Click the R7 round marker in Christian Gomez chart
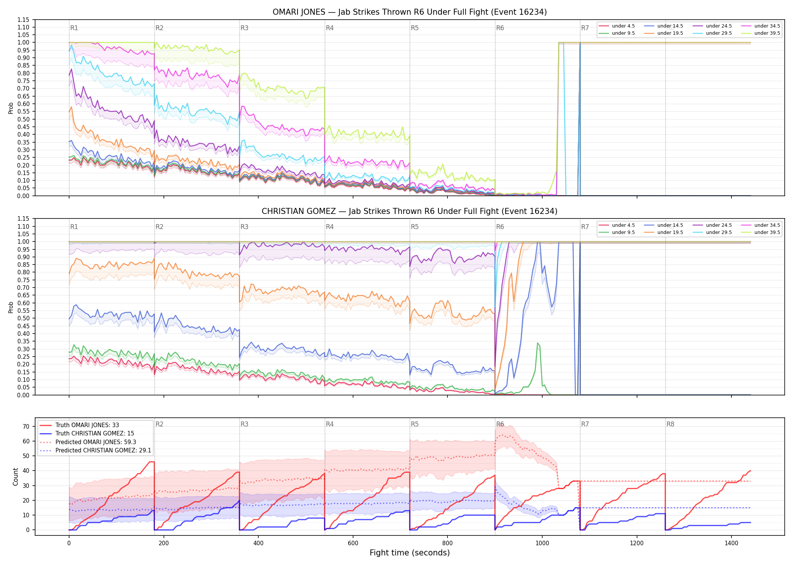The height and width of the screenshot is (566, 793). tap(585, 227)
